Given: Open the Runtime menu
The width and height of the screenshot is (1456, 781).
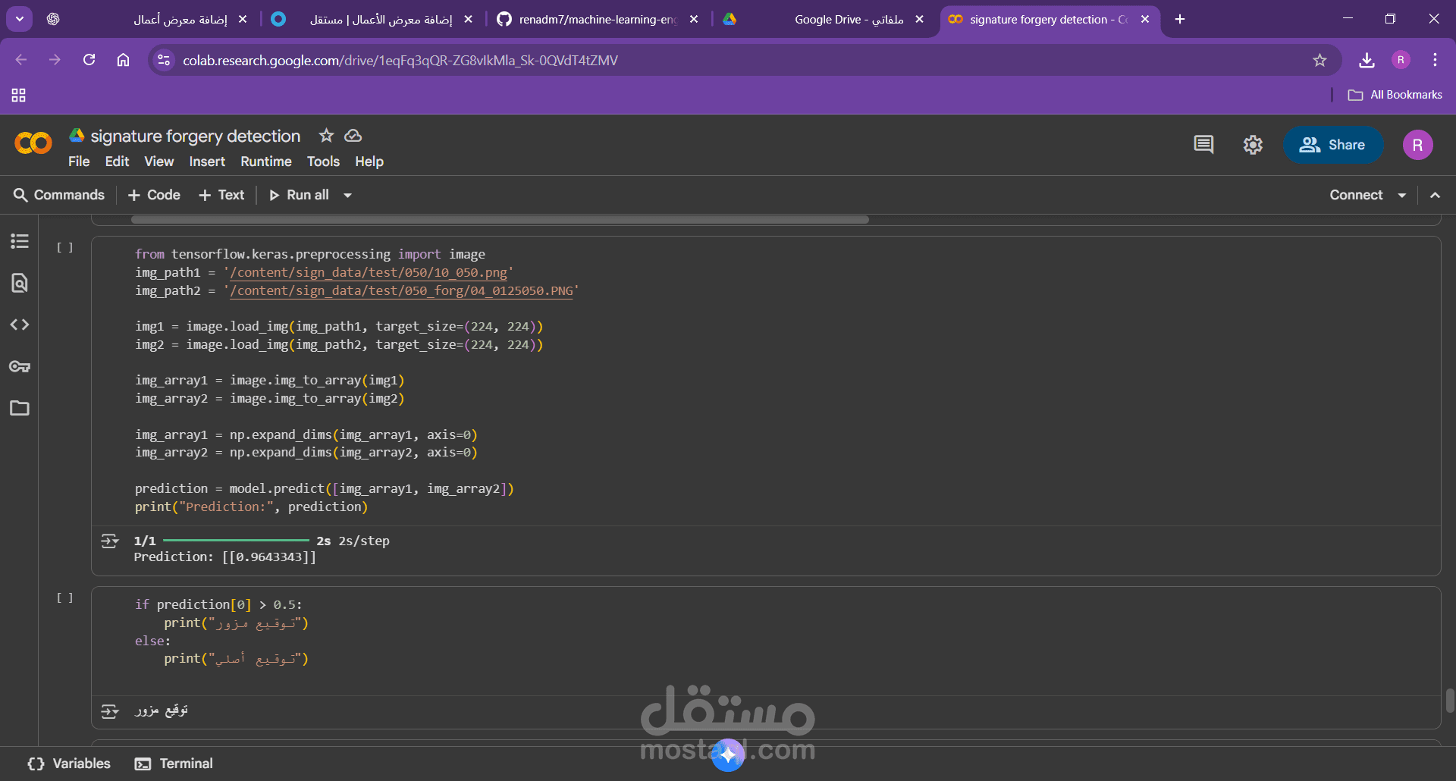Looking at the screenshot, I should (x=266, y=162).
